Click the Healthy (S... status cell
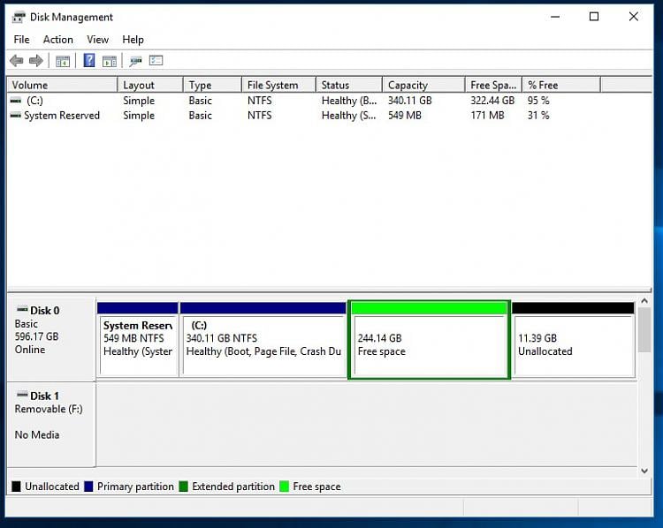Screen dimensions: 663x528 pyautogui.click(x=348, y=116)
